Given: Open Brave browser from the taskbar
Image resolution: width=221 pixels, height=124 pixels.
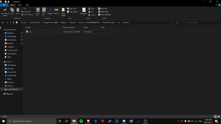Looking at the screenshot, I should click(x=88, y=121).
